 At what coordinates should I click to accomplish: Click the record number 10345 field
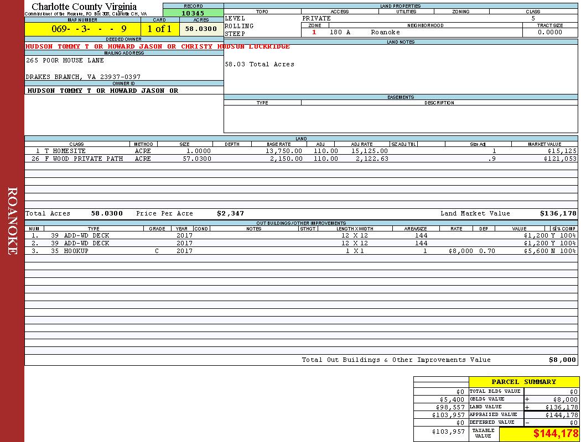click(193, 13)
